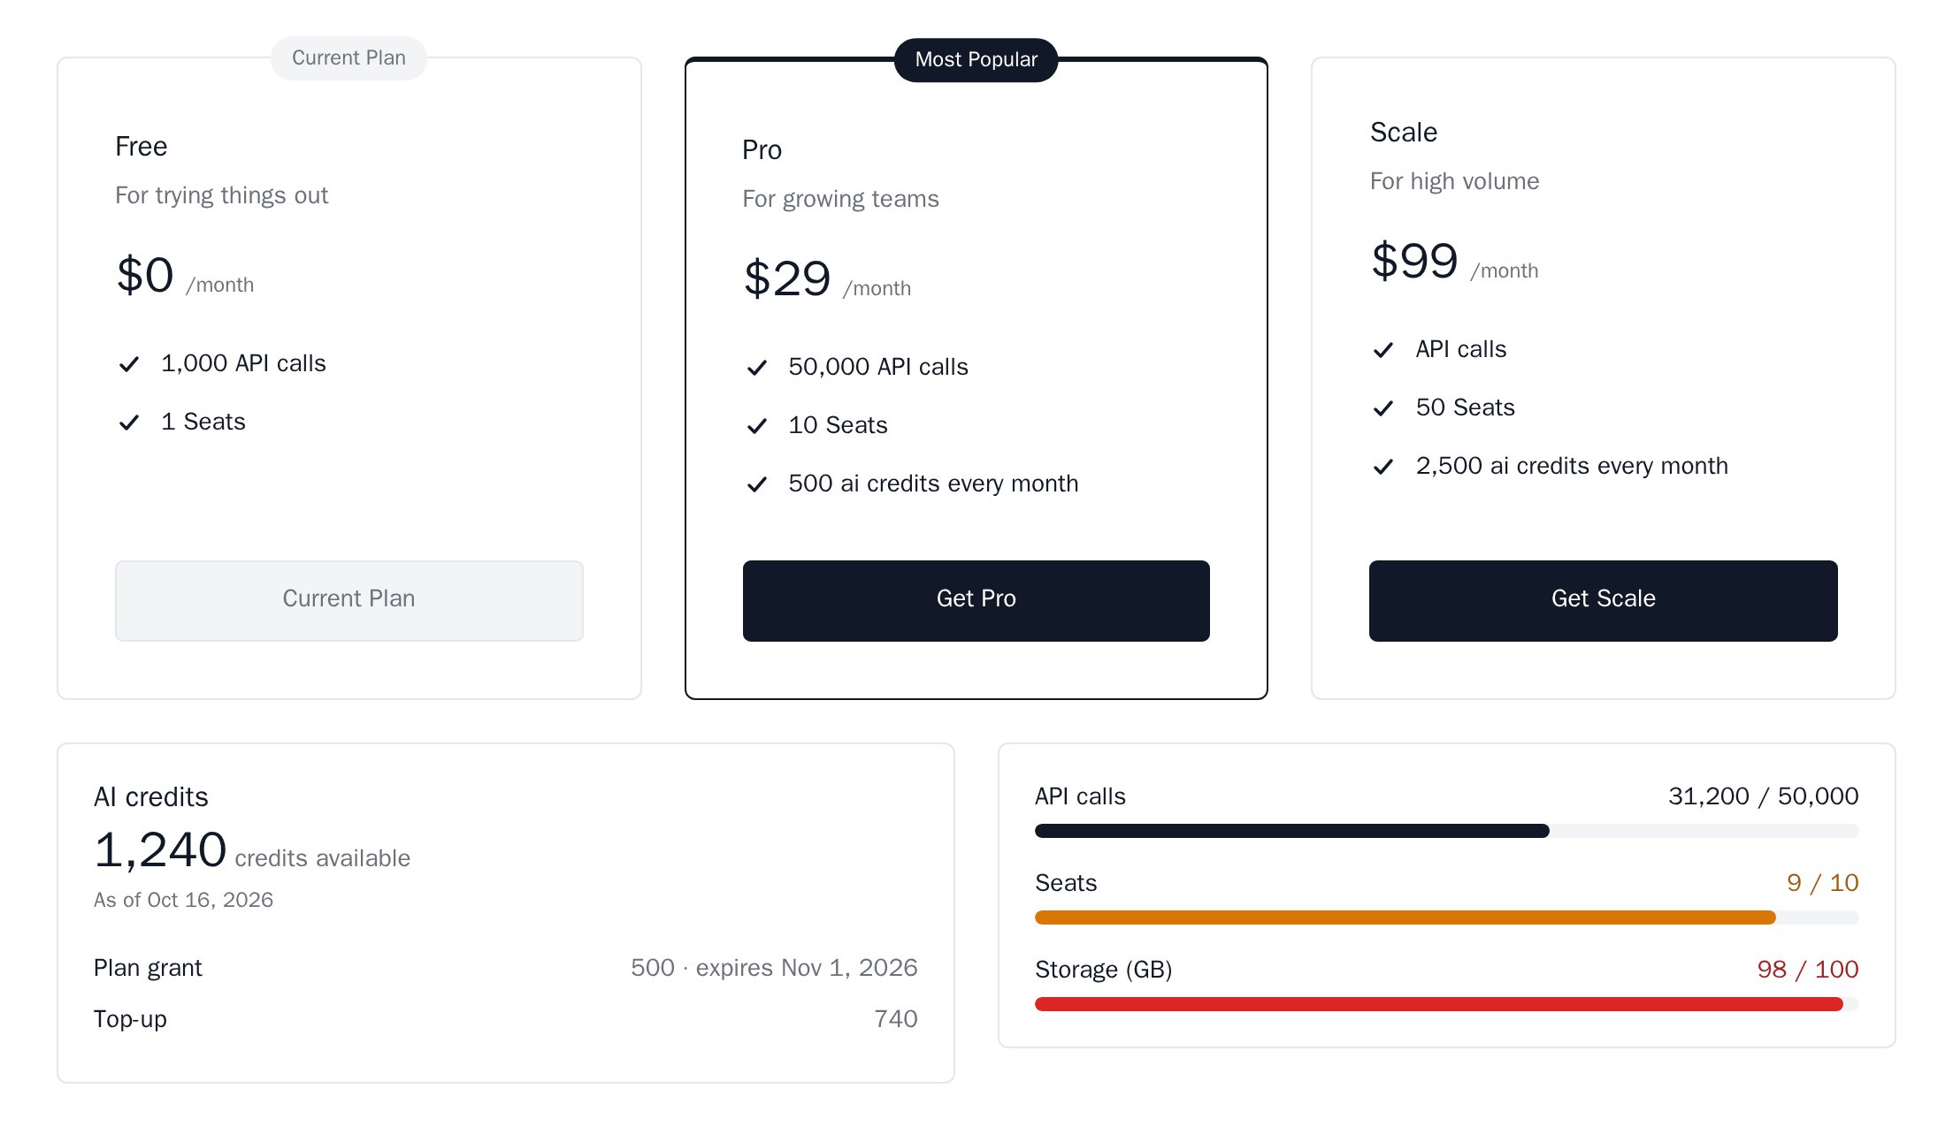Click 'For high volume' description
Image resolution: width=1953 pixels, height=1142 pixels.
[x=1455, y=181]
